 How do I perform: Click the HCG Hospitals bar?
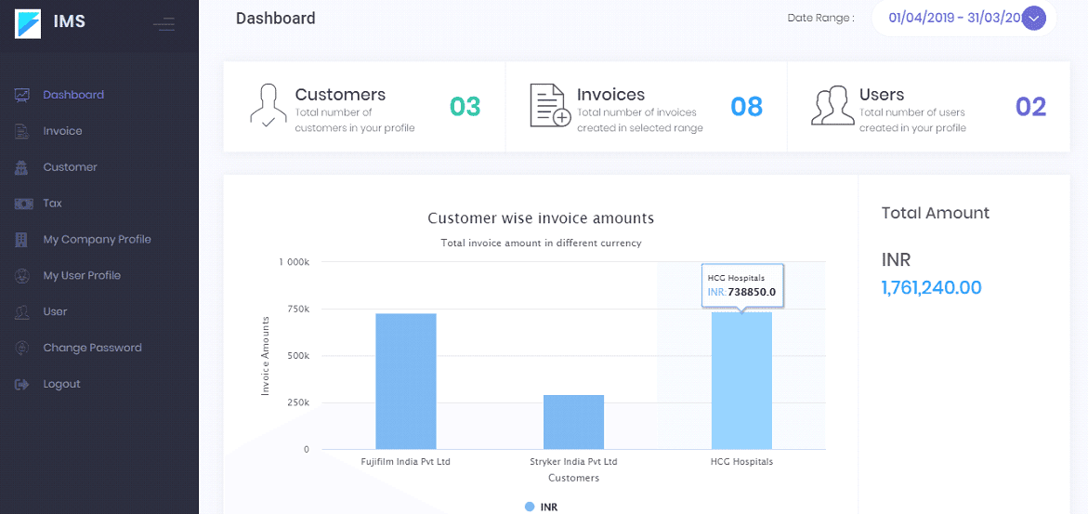(741, 381)
